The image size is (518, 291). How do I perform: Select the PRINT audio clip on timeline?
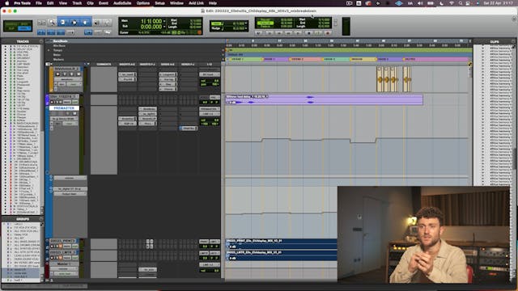(281, 243)
